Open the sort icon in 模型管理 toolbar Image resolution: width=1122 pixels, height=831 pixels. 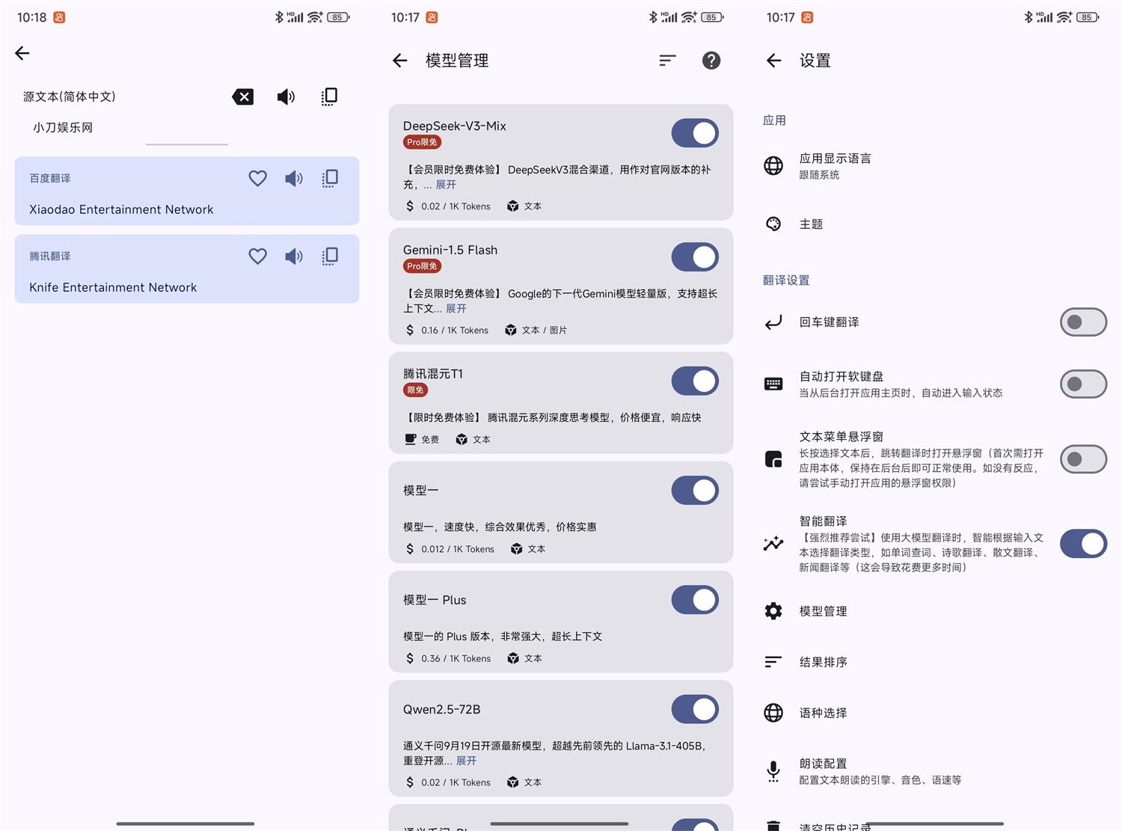[667, 61]
